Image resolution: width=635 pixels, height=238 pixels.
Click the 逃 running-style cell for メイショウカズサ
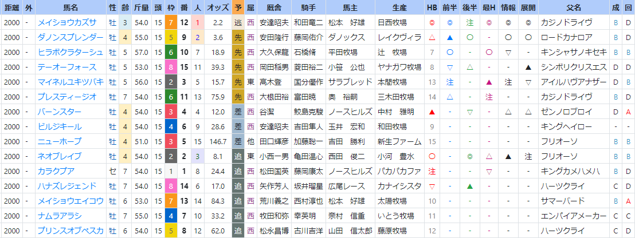(x=238, y=23)
